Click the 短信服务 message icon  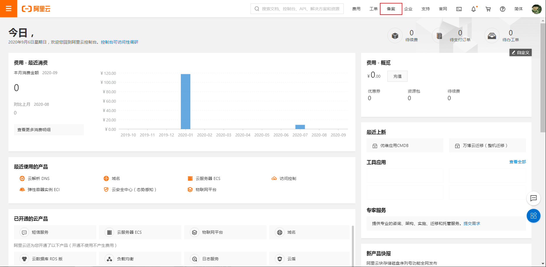24,232
